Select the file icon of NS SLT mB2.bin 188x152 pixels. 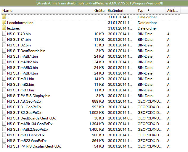[x=4, y=84]
